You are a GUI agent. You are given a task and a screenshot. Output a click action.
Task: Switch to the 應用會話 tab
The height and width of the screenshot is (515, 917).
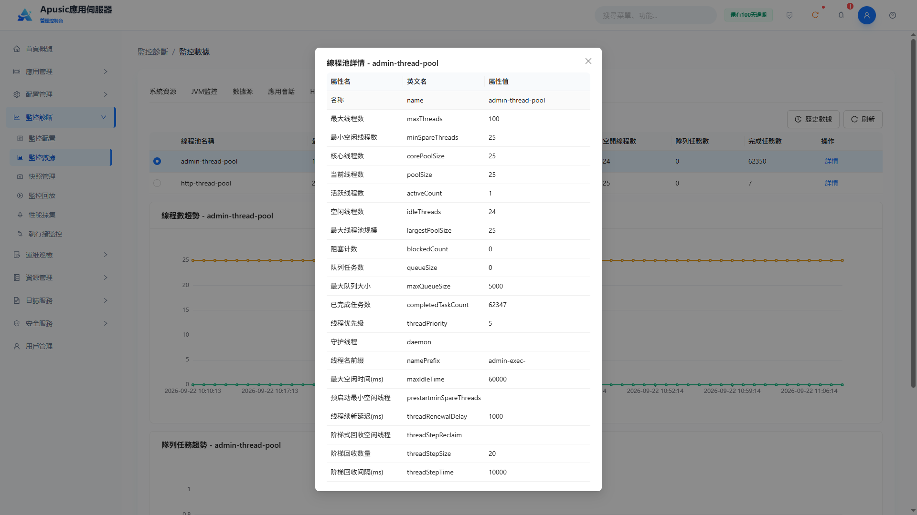[x=281, y=92]
